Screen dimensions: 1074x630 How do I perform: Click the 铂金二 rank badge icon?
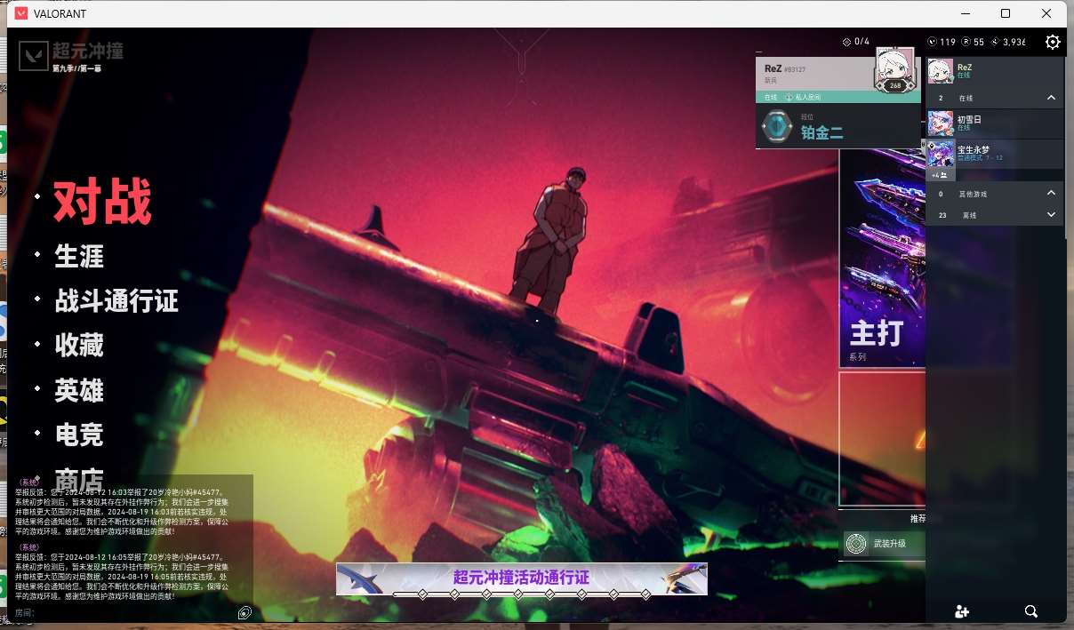(777, 126)
